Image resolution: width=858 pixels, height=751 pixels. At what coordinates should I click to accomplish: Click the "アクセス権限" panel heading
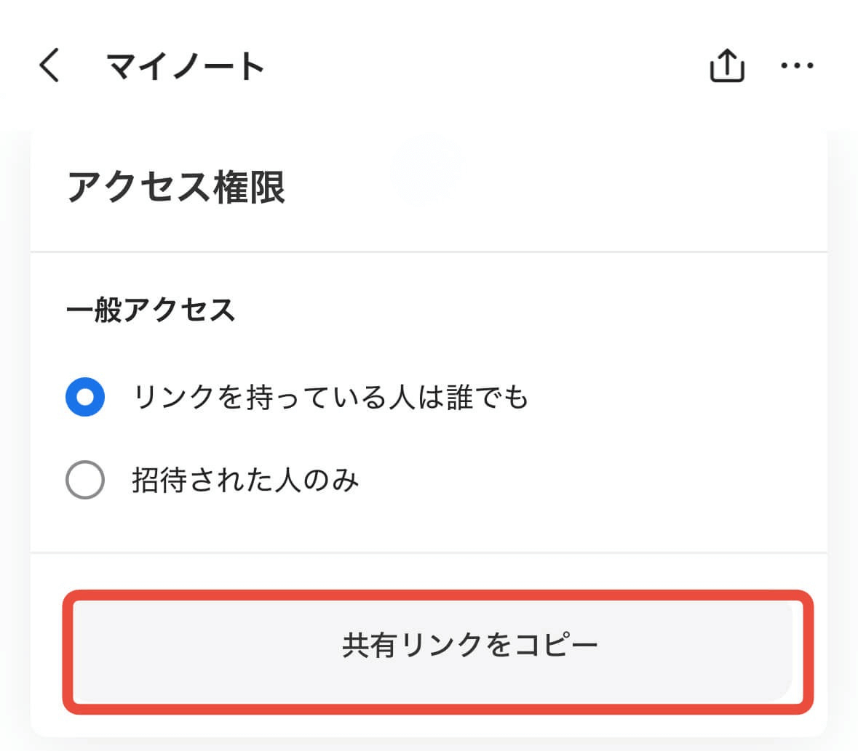point(176,187)
